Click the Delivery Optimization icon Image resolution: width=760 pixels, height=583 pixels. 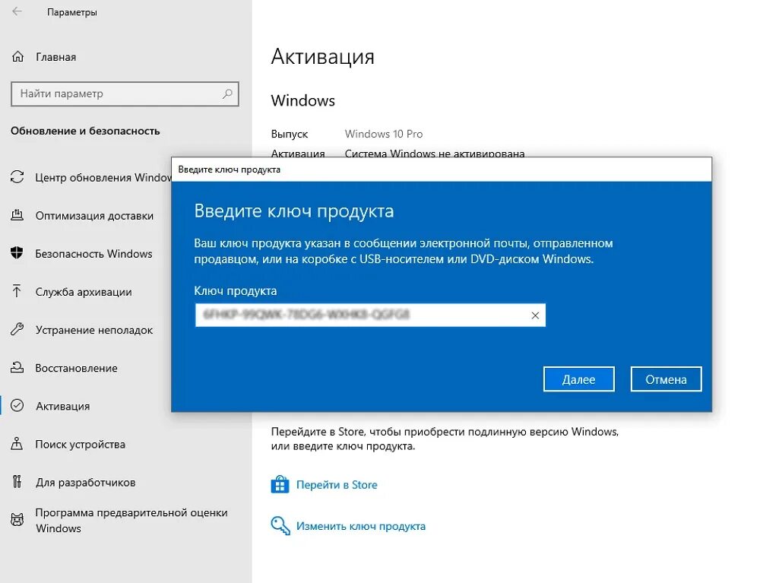click(x=17, y=215)
